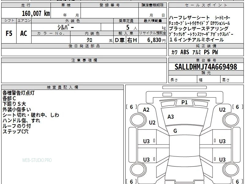Click the note 下廻りS大

[x=14, y=104]
